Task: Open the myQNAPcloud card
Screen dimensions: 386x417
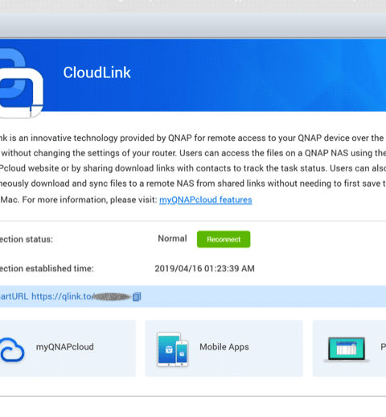Action: [67, 348]
